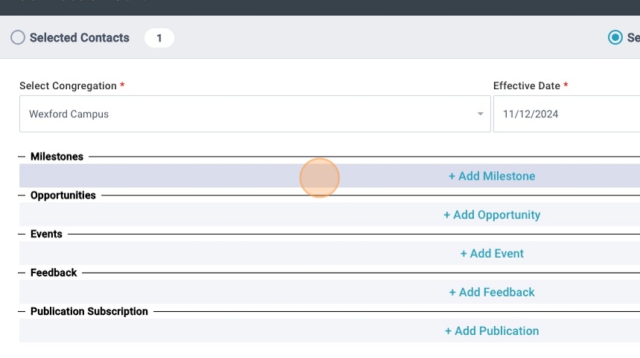Add a new event with + Add Event
Viewport: 640px width, 358px height.
(492, 253)
